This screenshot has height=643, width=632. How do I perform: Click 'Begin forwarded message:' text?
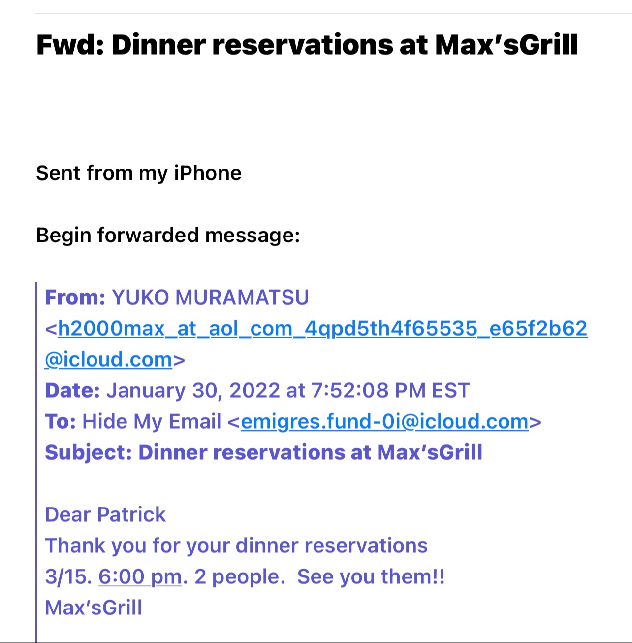(x=168, y=236)
